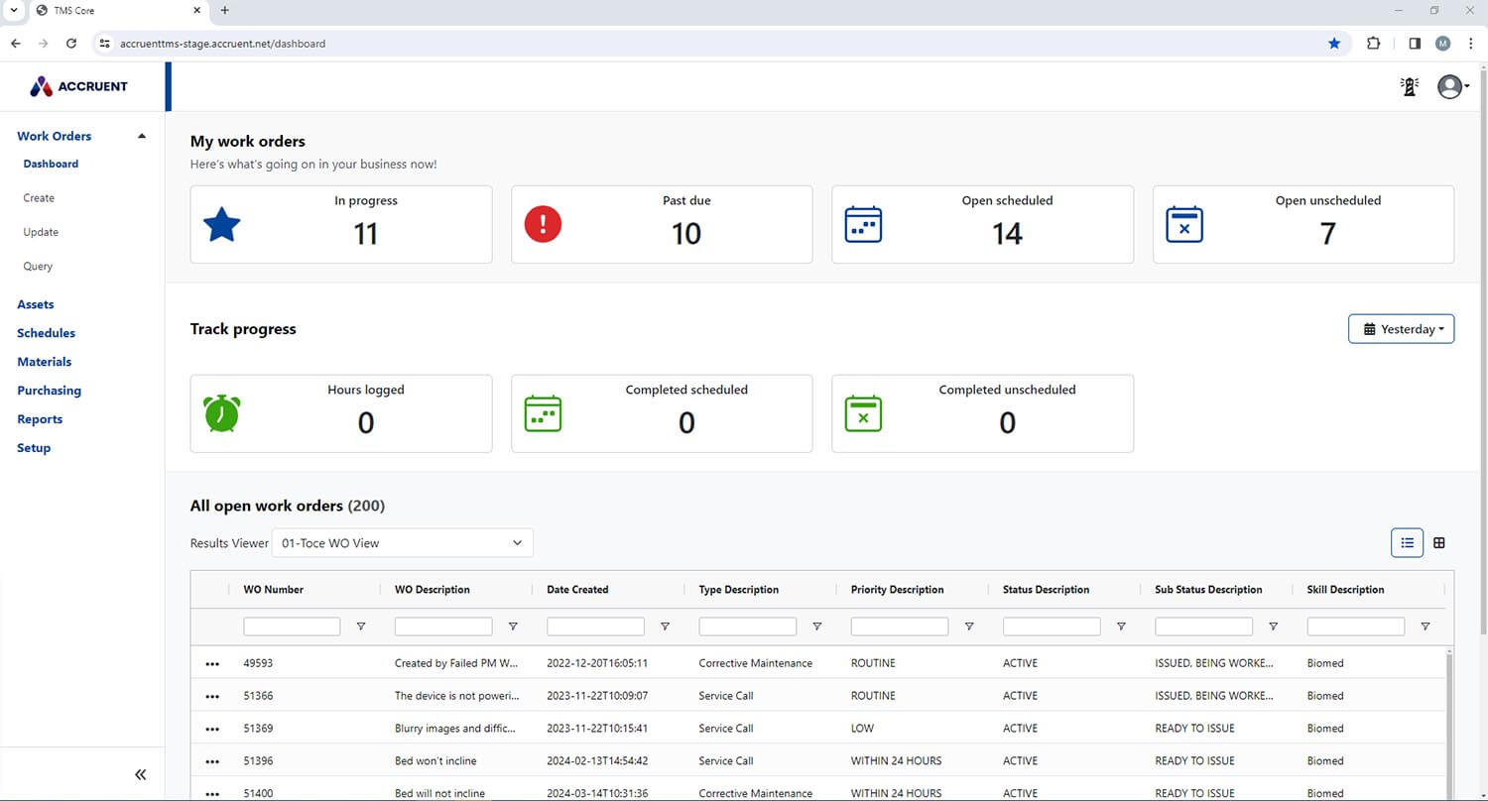Click the In progress star icon

pyautogui.click(x=221, y=224)
